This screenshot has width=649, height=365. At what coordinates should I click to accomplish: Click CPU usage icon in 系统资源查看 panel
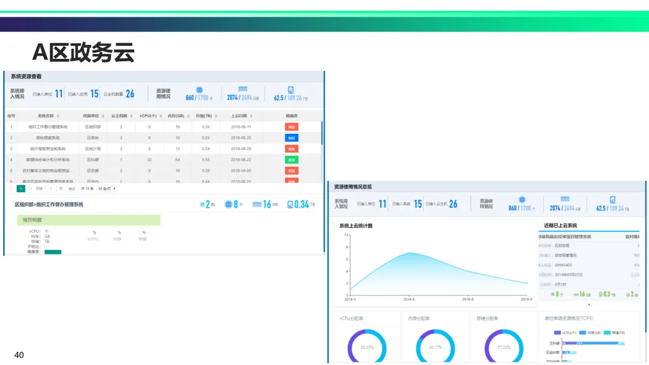point(200,89)
